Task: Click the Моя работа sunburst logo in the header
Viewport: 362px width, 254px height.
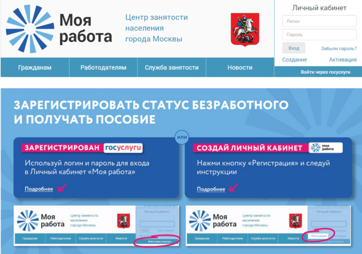Action: (x=30, y=29)
